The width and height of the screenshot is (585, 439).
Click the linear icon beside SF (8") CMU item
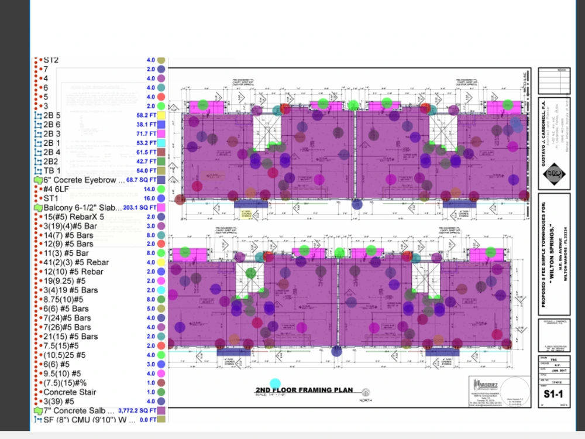(39, 420)
